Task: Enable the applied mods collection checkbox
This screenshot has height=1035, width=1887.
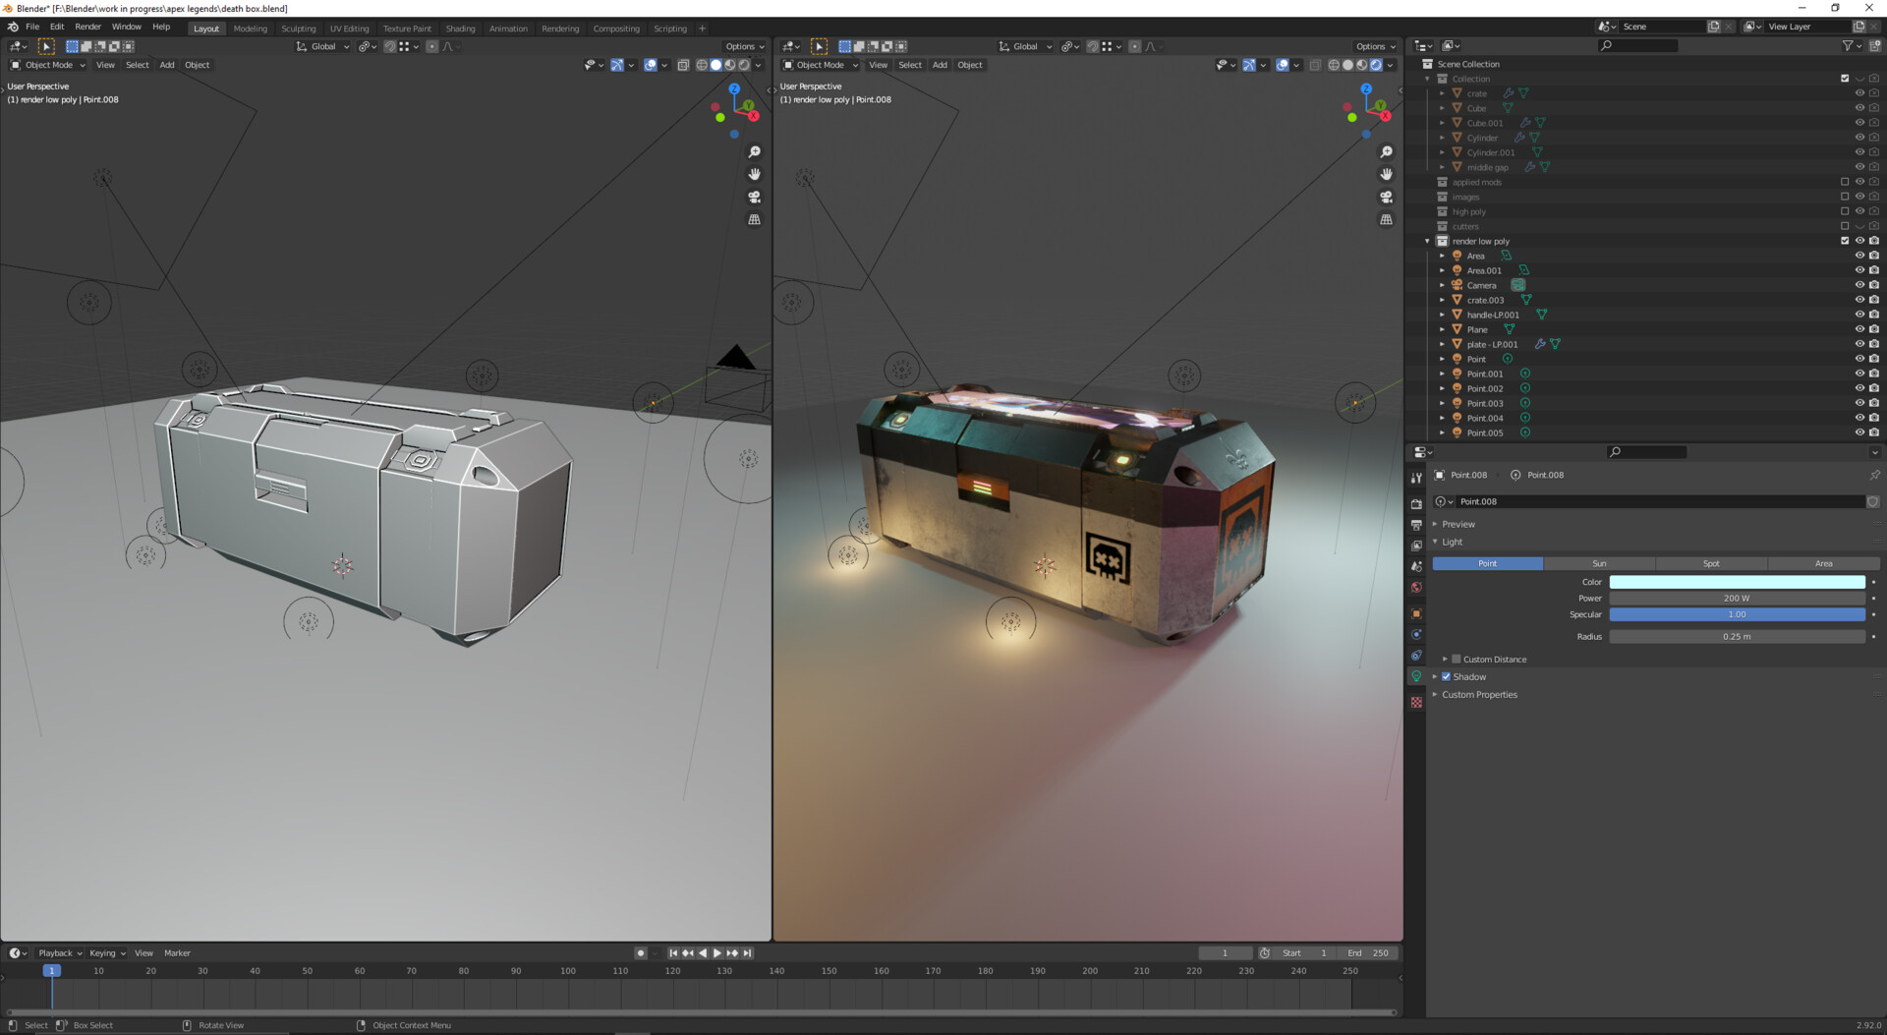Action: pyautogui.click(x=1845, y=182)
